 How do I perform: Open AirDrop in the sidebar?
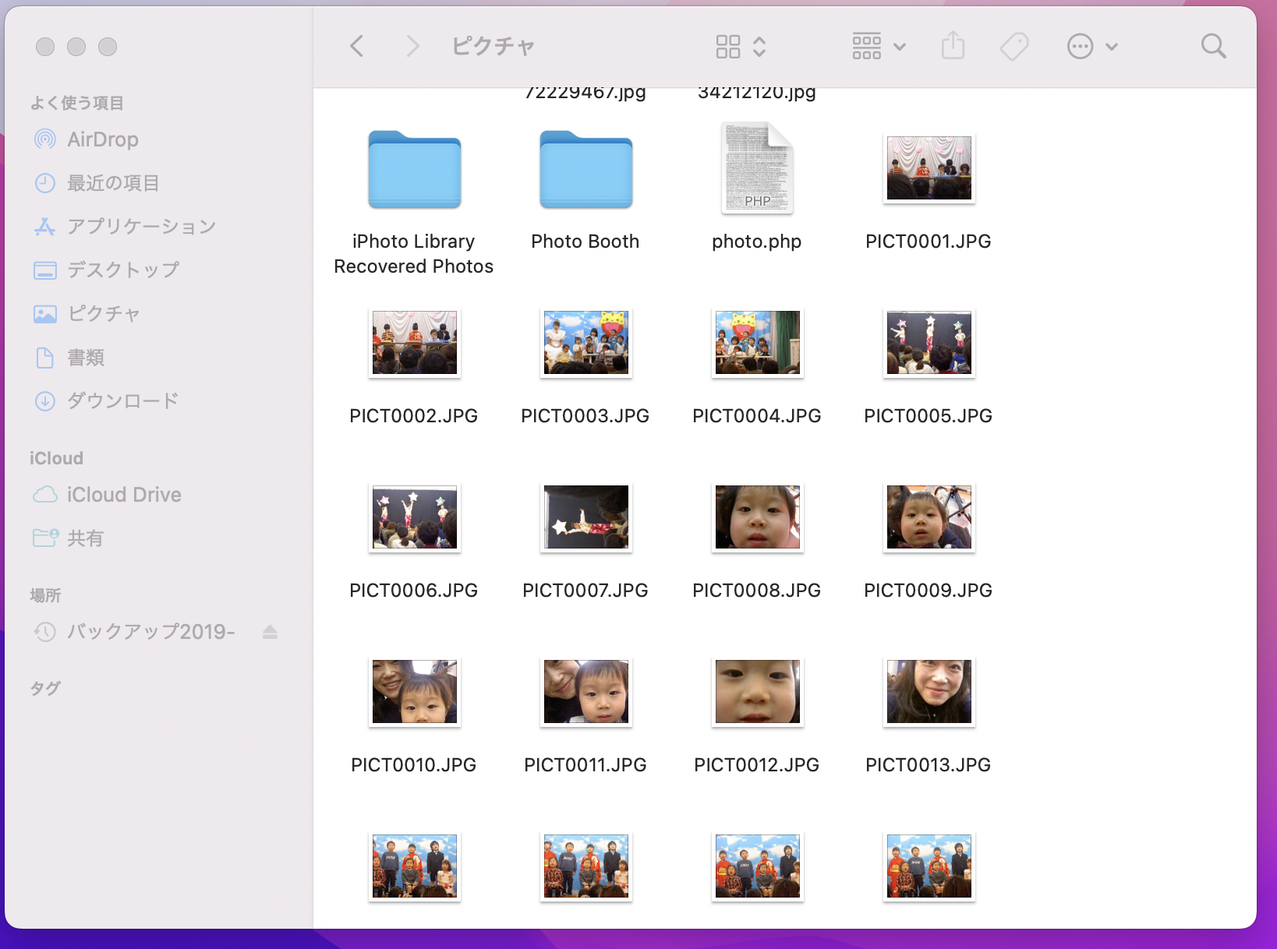coord(102,139)
